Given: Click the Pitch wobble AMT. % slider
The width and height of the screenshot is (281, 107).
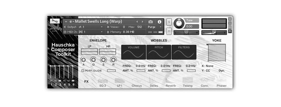Looking at the screenshot, I should point(166,71).
